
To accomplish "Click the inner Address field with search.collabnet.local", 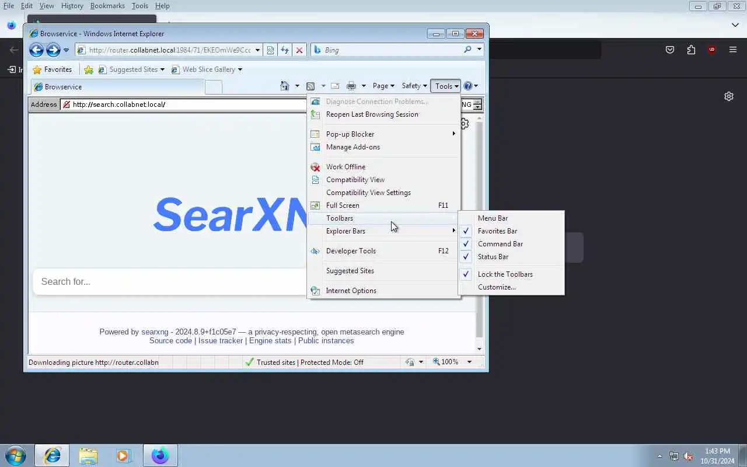I will click(183, 104).
